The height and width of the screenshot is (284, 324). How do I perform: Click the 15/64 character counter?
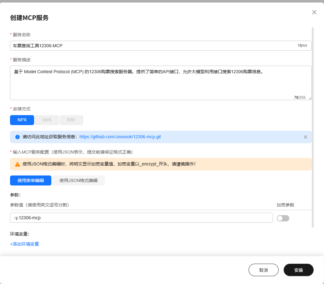coord(302,46)
